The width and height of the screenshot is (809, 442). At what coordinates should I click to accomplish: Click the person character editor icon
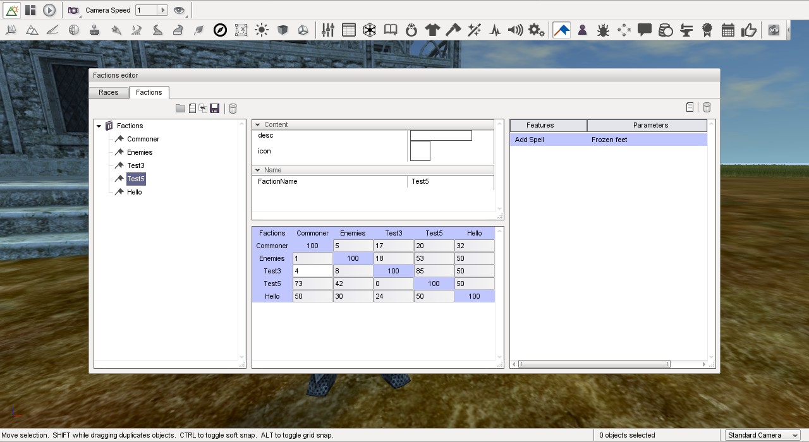click(581, 30)
